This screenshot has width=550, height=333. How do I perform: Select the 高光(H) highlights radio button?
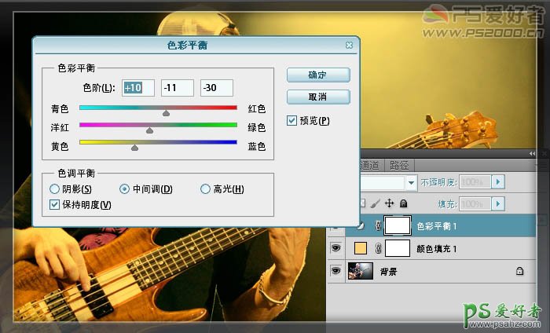[206, 189]
